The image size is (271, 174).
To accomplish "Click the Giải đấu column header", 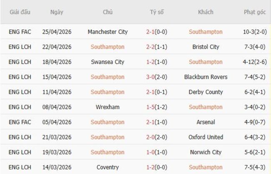I will (x=20, y=12).
